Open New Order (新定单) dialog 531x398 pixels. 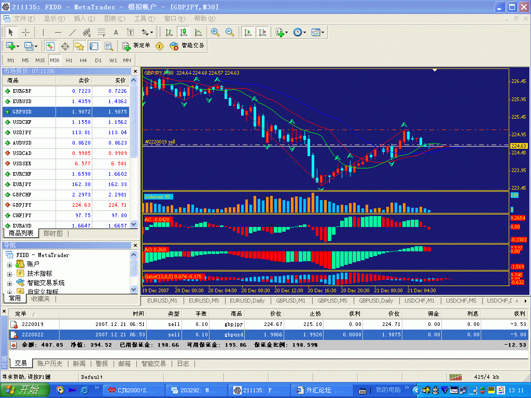(136, 46)
